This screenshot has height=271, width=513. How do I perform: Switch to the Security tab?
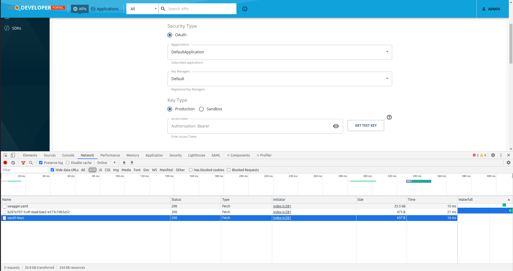(x=176, y=155)
